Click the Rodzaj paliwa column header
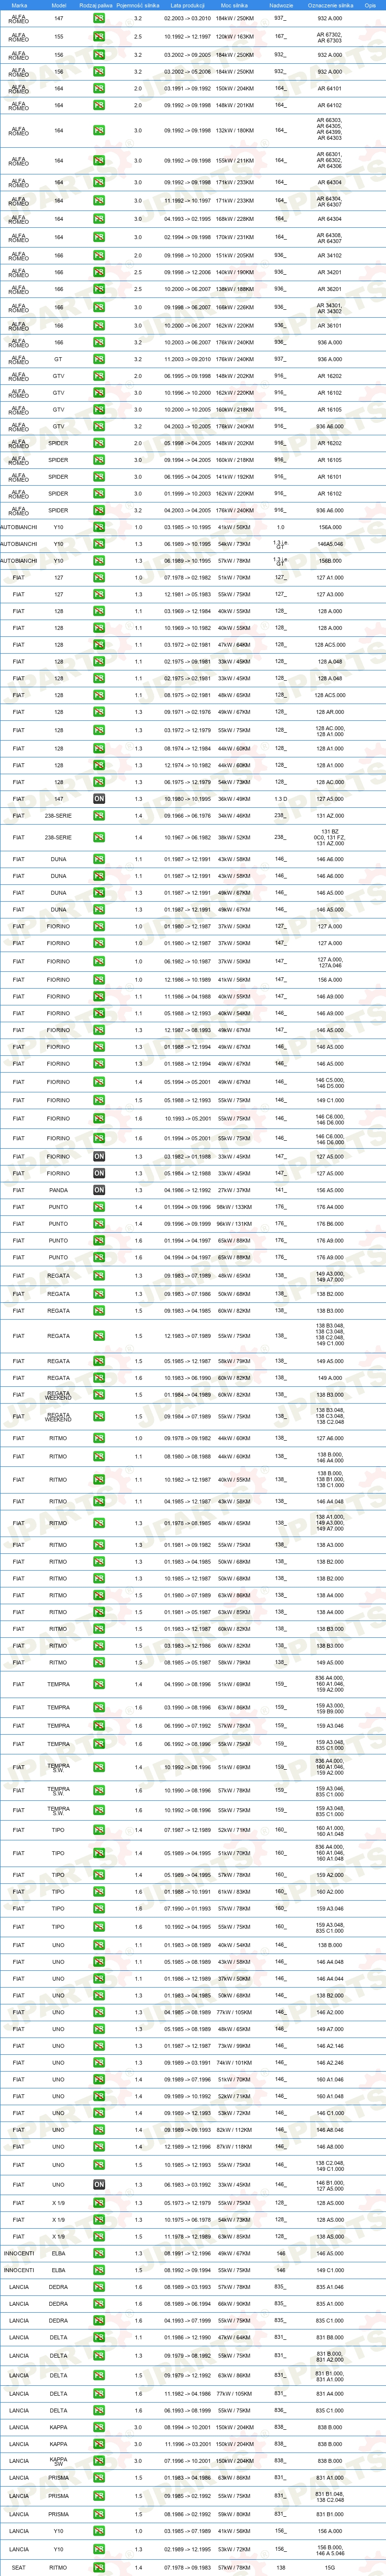This screenshot has height=2576, width=386. [96, 5]
